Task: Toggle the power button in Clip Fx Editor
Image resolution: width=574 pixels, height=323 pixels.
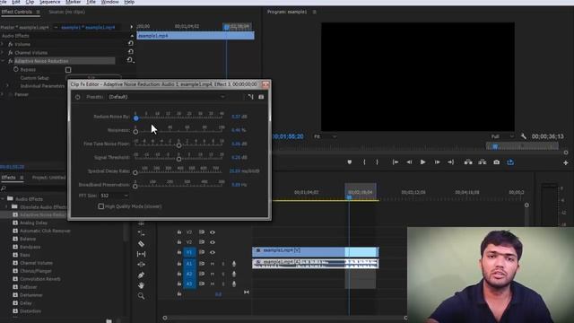Action: point(78,97)
